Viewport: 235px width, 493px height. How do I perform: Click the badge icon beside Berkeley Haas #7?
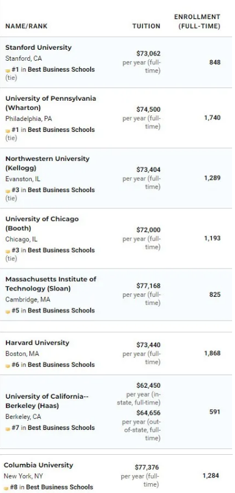click(8, 429)
